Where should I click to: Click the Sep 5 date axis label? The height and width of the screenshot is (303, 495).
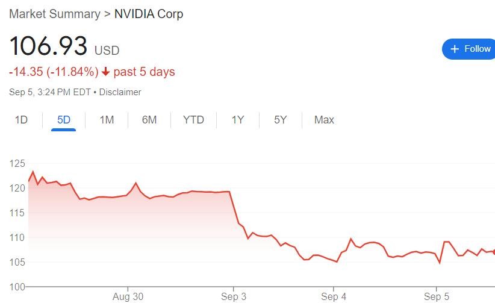coord(437,296)
